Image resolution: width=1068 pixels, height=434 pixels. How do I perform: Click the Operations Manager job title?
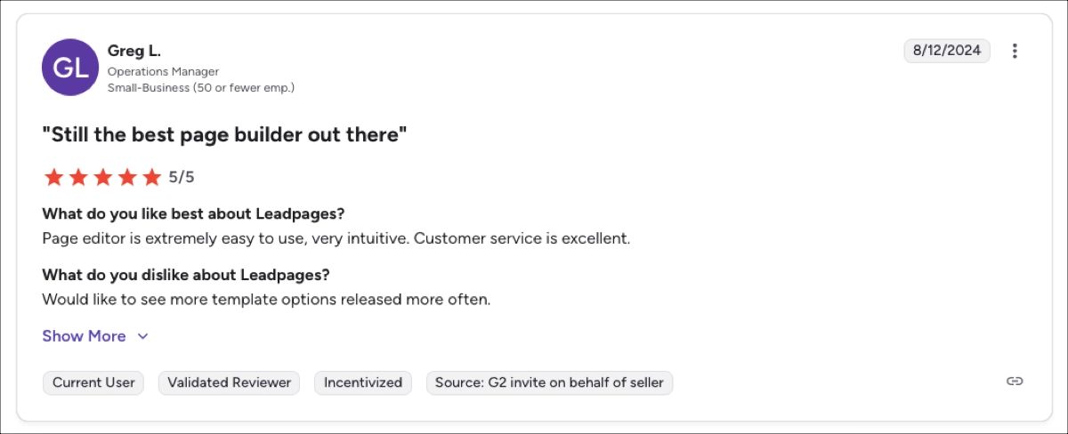(163, 71)
